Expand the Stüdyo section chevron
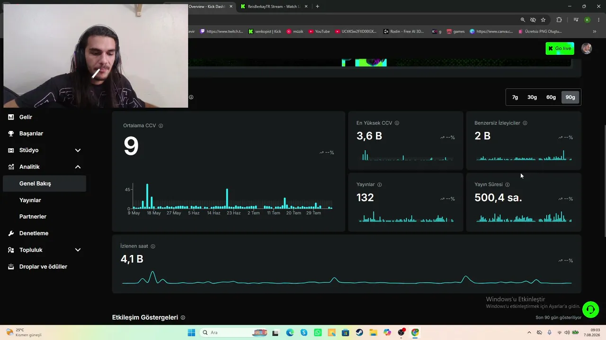Image resolution: width=606 pixels, height=340 pixels. pos(78,150)
